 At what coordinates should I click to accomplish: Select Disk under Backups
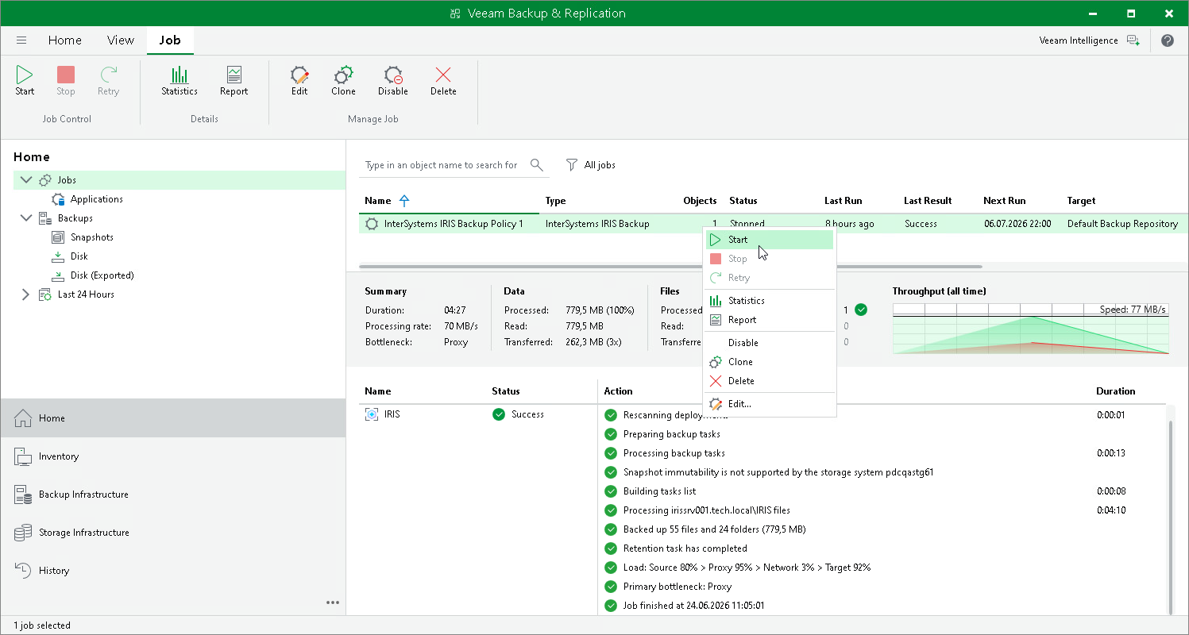(79, 256)
